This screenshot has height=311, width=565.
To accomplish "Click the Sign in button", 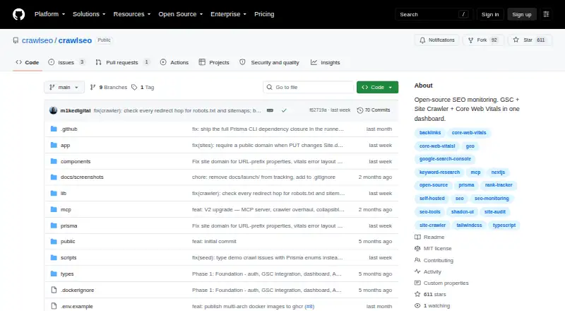I will 490,14.
